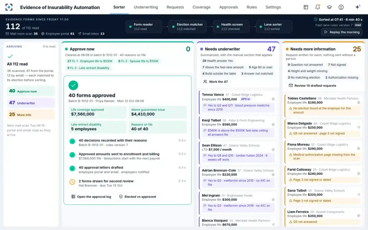Open the graduation cap training icon
Image resolution: width=368 pixels, height=230 pixels.
tap(329, 7)
